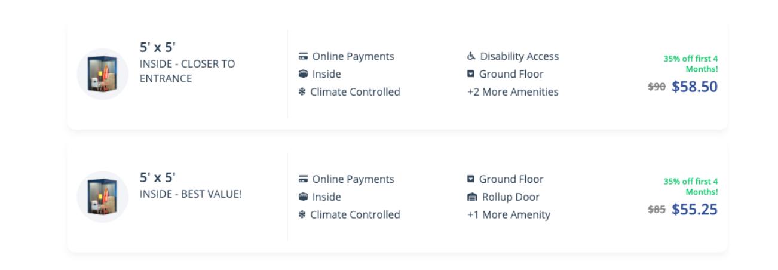Click the Climate Controlled snowflake icon, first listing
This screenshot has height=270, width=778.
coord(302,92)
